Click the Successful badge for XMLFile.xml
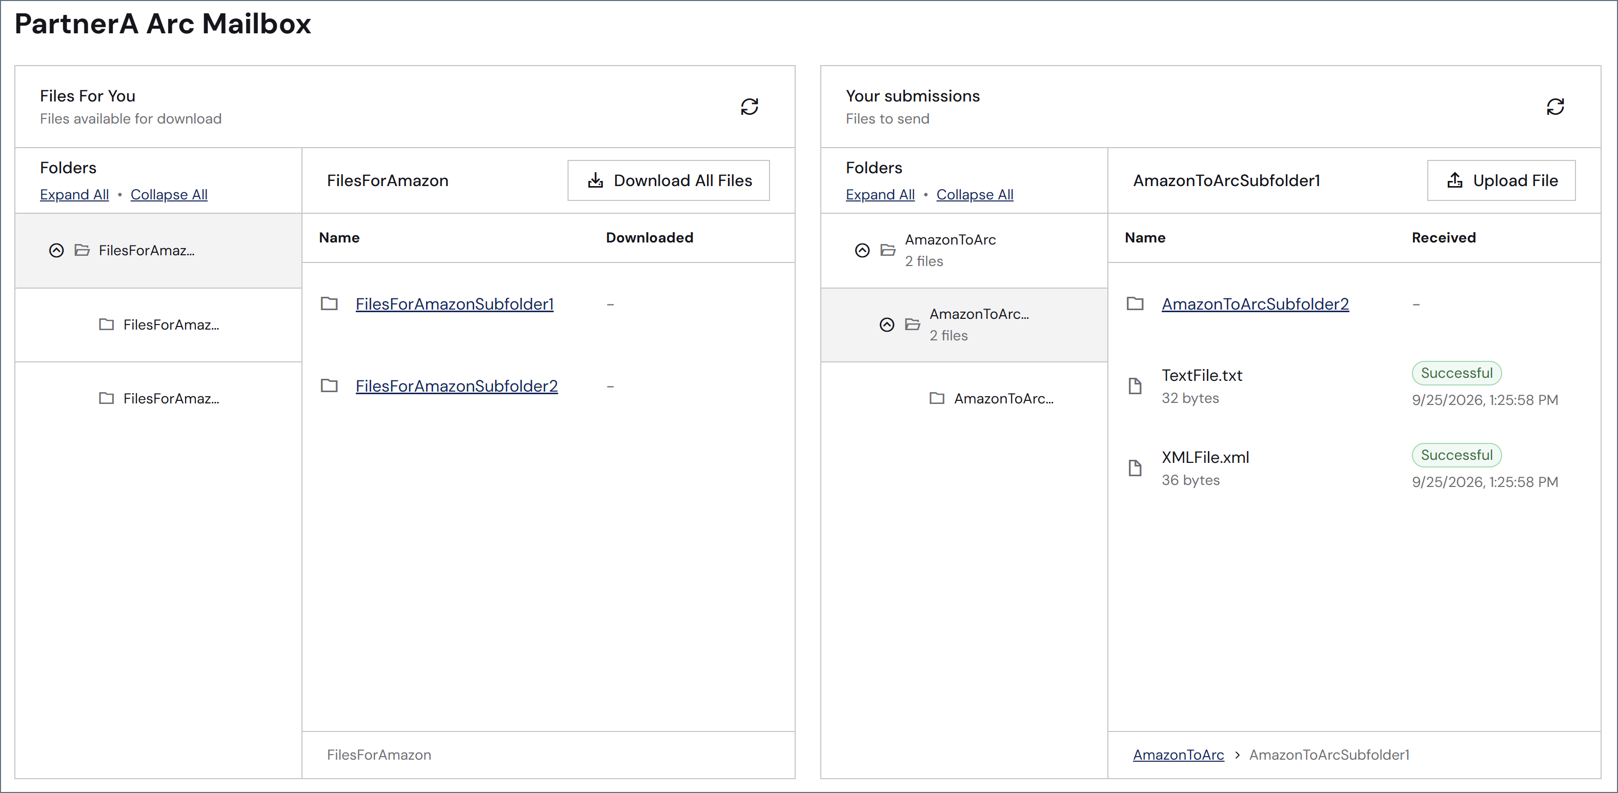Viewport: 1618px width, 793px height. coord(1457,455)
